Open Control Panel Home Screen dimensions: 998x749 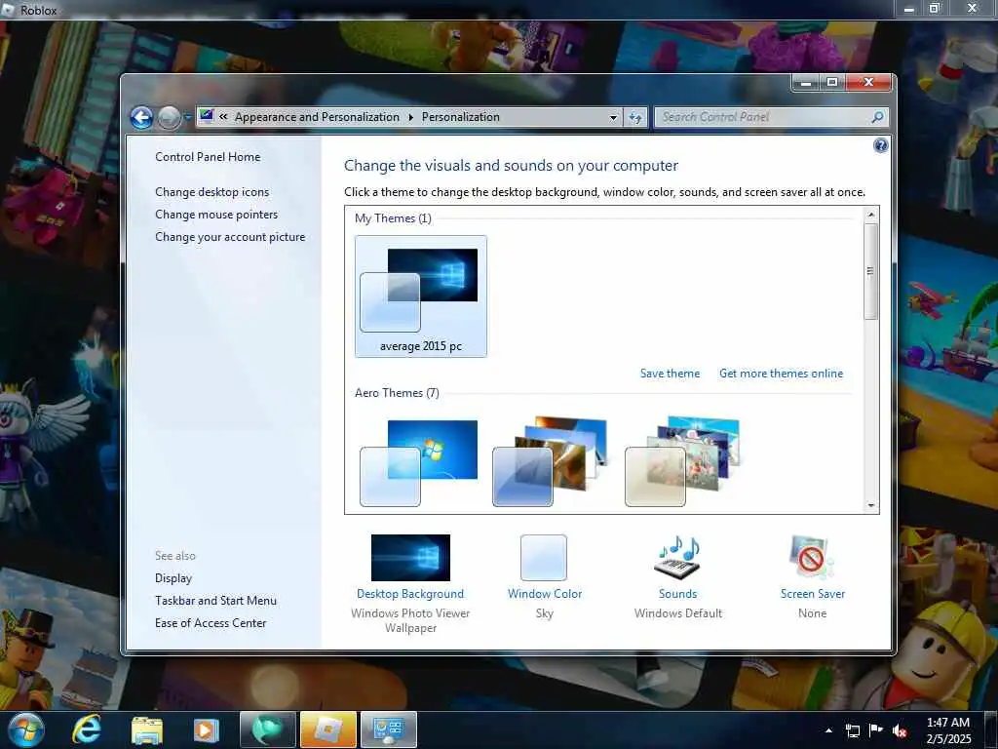[208, 157]
